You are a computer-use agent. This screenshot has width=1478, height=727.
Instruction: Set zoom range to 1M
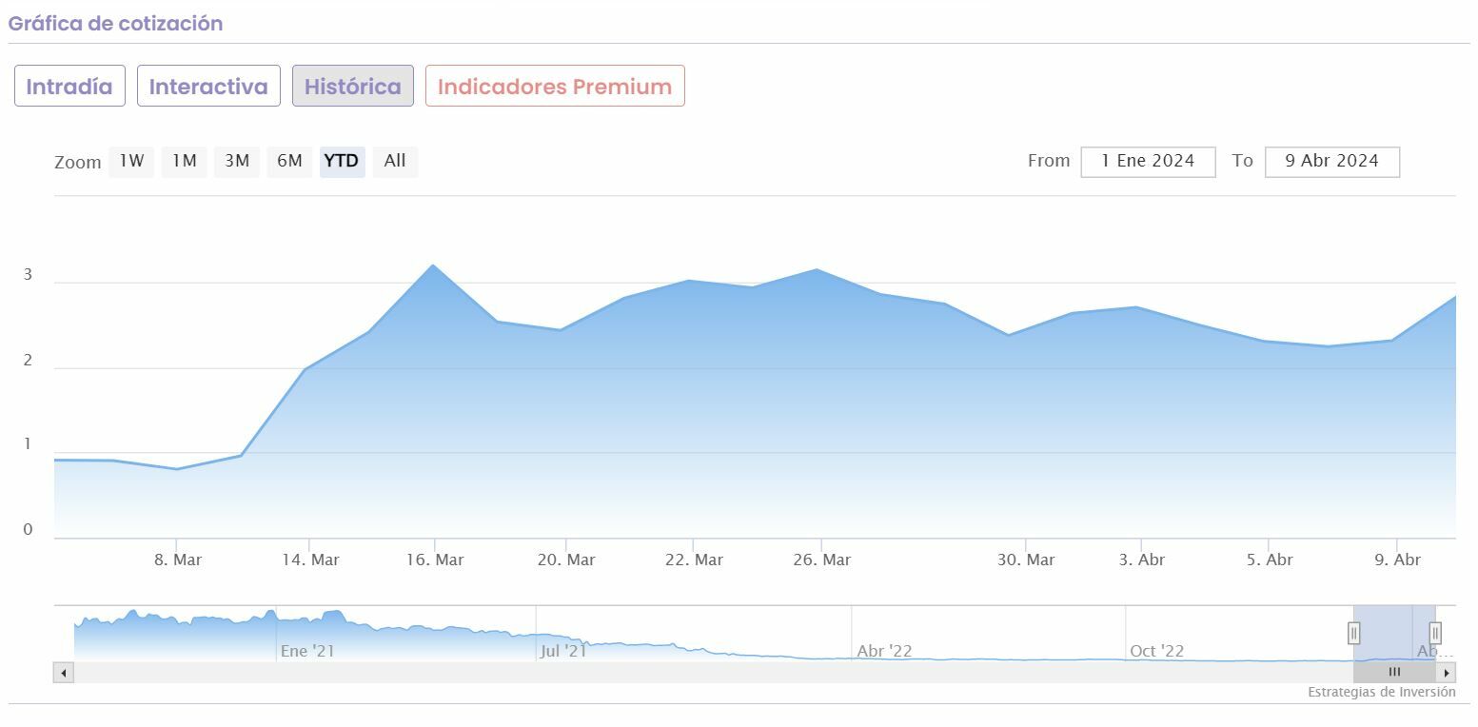184,161
